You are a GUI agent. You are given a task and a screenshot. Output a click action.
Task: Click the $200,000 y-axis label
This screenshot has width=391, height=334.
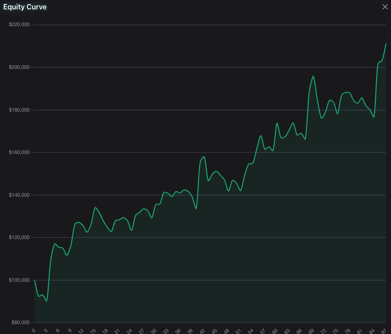[19, 67]
